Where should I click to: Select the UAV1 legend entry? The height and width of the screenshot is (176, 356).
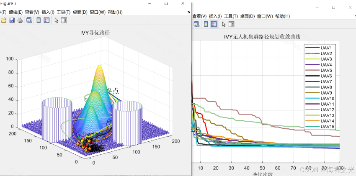(319, 48)
